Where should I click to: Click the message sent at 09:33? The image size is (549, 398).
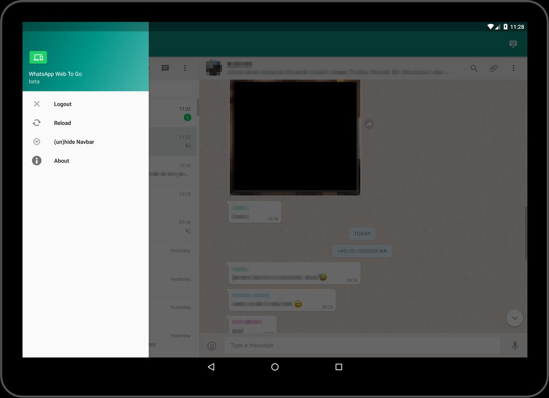click(282, 300)
